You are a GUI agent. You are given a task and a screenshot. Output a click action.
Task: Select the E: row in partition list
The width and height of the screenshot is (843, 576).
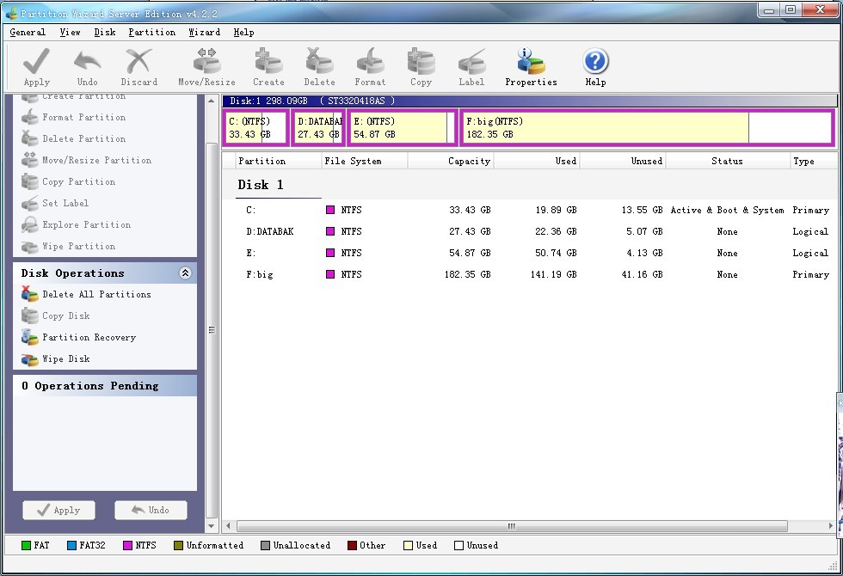[530, 253]
